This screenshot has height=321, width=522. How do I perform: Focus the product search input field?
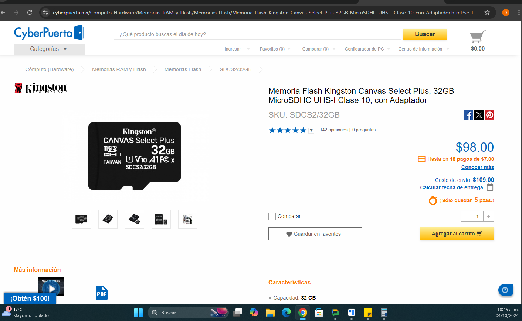pos(258,34)
